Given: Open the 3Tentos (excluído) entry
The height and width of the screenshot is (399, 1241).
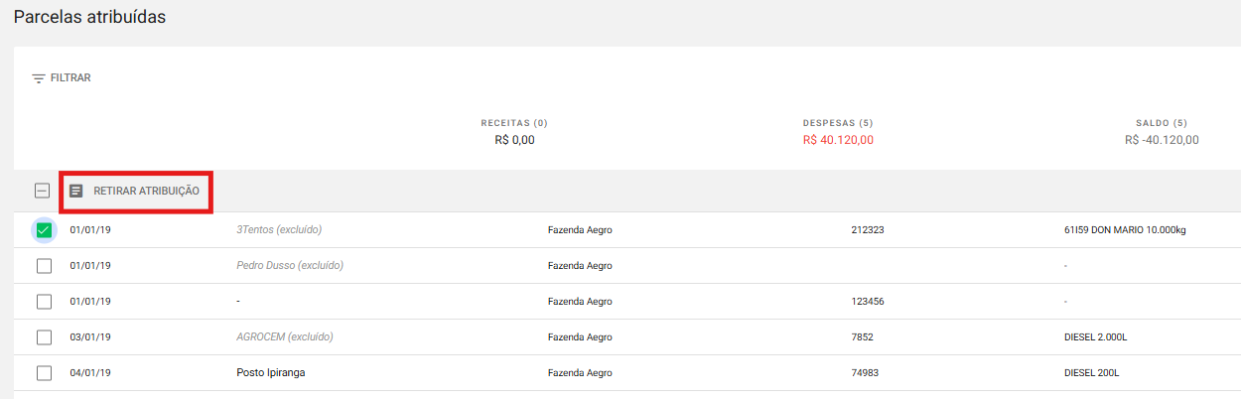Looking at the screenshot, I should coord(279,230).
